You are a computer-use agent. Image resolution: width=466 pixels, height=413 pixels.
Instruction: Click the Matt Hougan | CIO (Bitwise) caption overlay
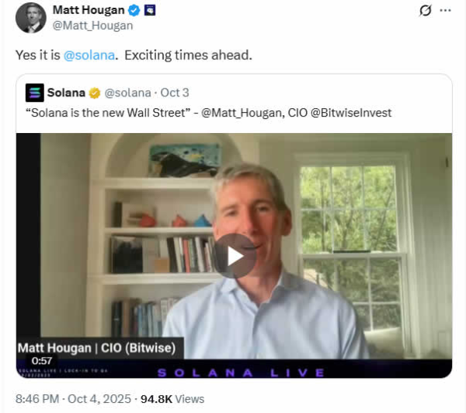pyautogui.click(x=96, y=348)
